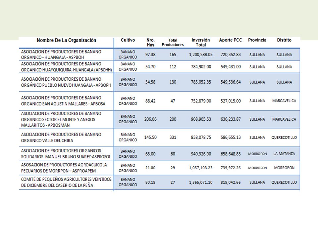The height and width of the screenshot is (238, 318).
Task: Click the 'Nombre De La Organización' column header
Action: click(66, 40)
